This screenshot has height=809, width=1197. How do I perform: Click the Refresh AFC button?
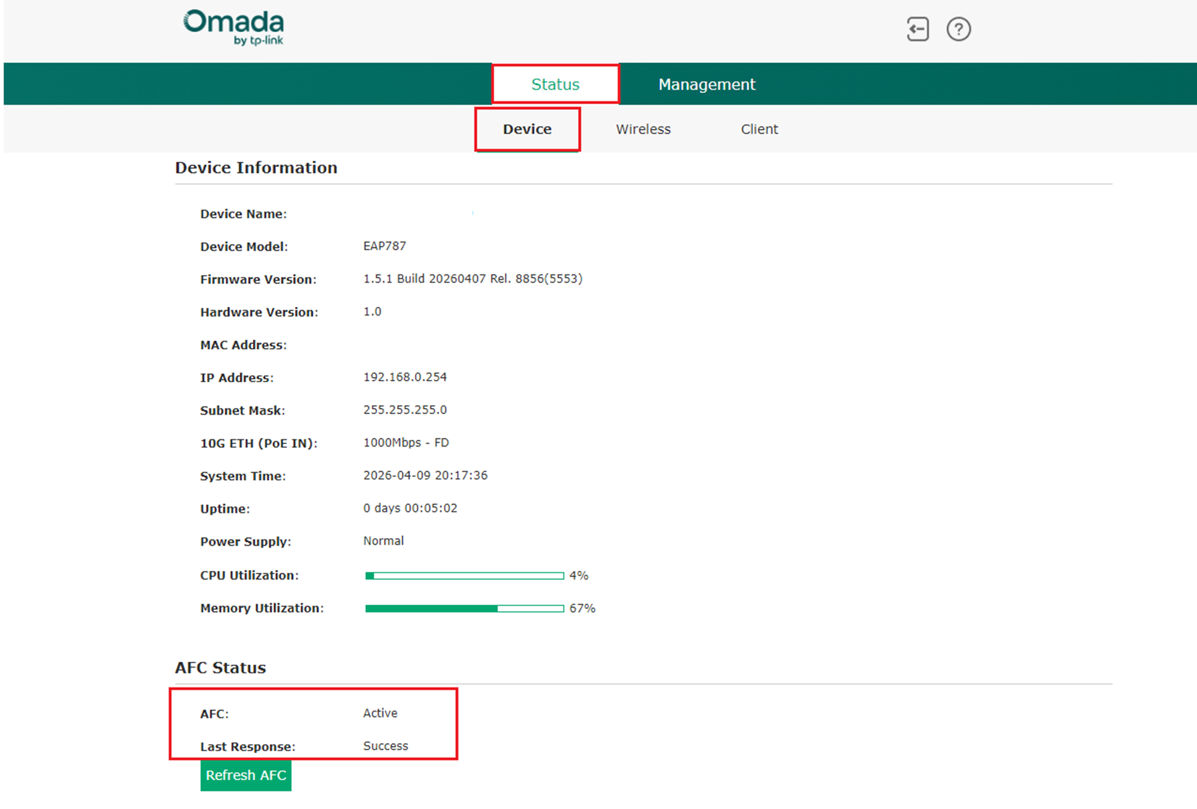pos(245,775)
